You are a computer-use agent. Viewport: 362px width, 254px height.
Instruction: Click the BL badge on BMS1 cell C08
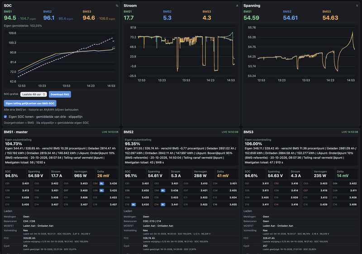(x=101, y=191)
